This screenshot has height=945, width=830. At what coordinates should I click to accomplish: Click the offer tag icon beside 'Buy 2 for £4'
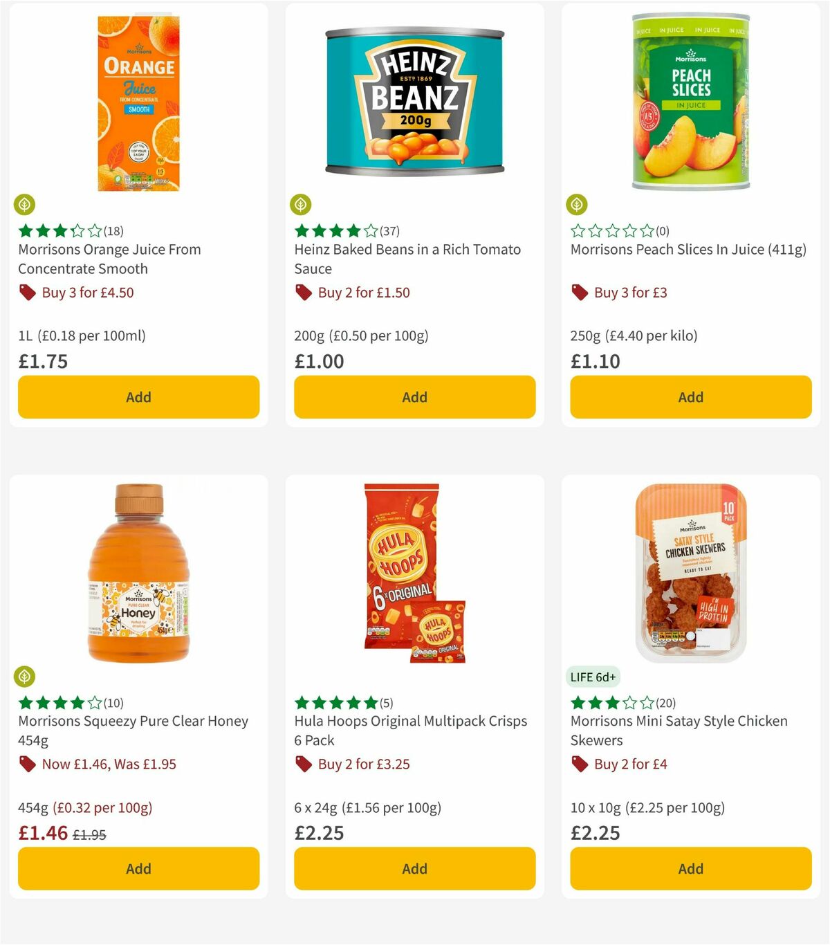[x=578, y=764]
